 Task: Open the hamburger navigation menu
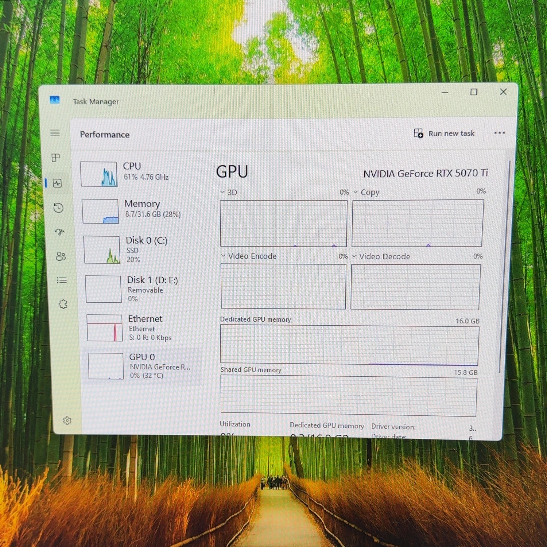click(55, 133)
